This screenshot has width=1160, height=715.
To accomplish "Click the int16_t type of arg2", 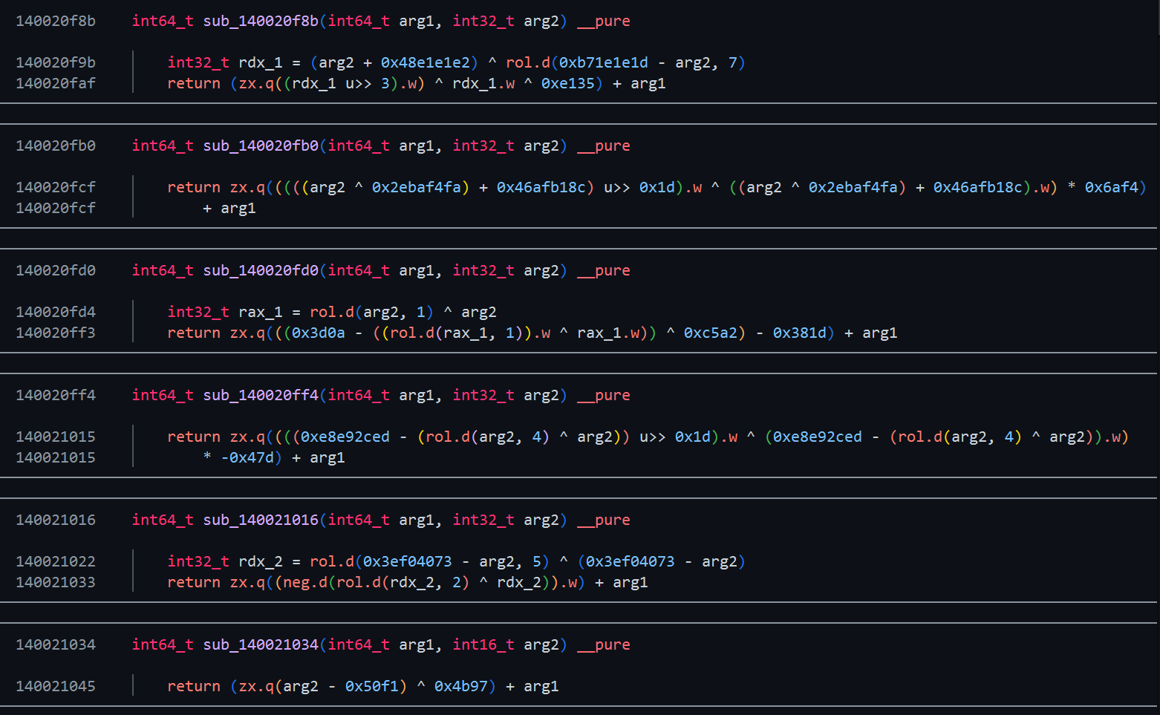I will pos(483,644).
